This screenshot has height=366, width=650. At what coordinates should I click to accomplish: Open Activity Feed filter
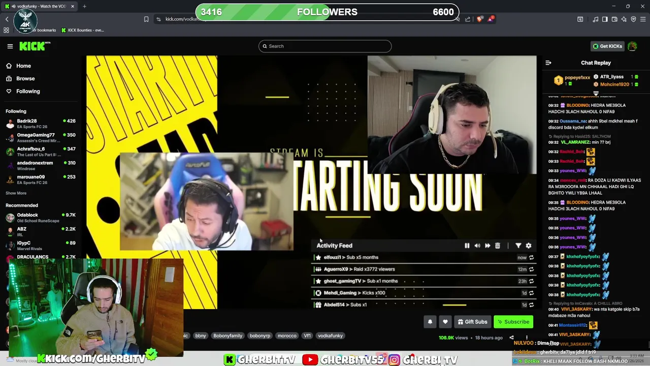518,246
